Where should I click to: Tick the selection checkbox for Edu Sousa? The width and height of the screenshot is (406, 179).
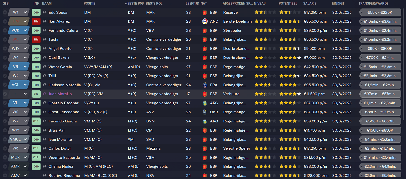5,12
